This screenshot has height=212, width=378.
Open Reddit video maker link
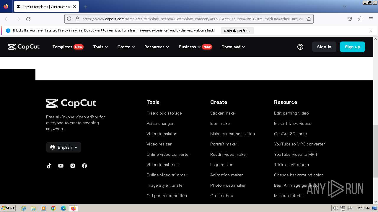(x=229, y=154)
